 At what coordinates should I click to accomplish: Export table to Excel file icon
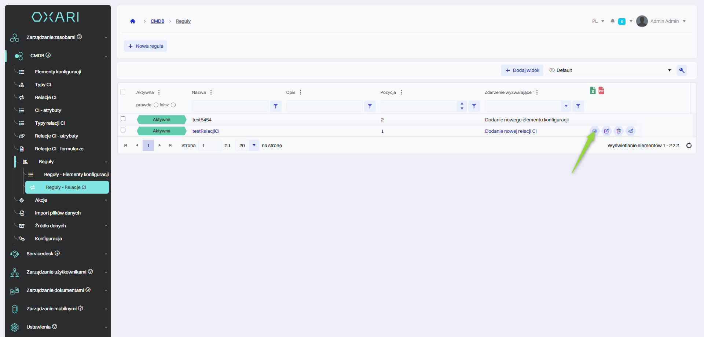pyautogui.click(x=593, y=91)
